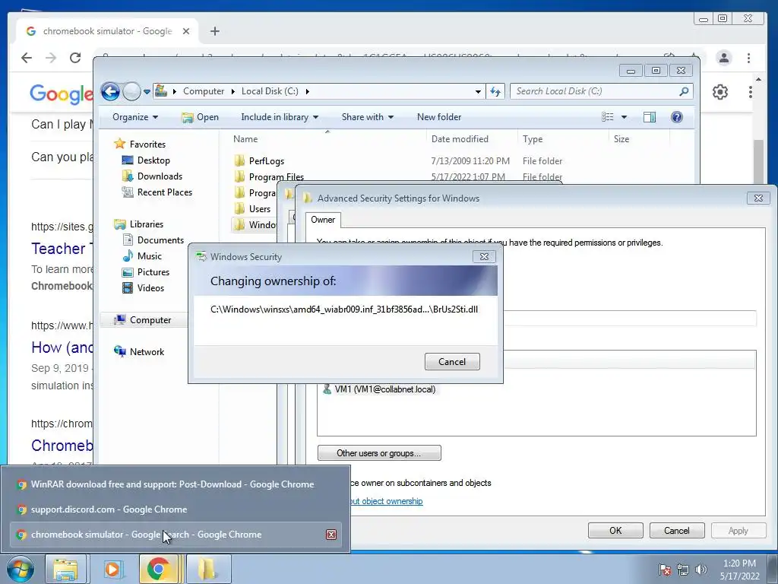This screenshot has height=584, width=778.
Task: Expand the view options dropdown arrow
Action: [625, 117]
